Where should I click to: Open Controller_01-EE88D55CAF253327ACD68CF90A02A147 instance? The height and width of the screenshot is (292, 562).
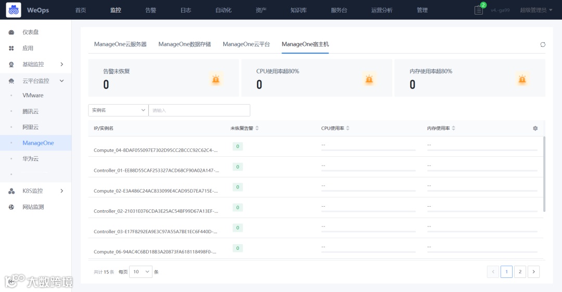click(x=156, y=170)
